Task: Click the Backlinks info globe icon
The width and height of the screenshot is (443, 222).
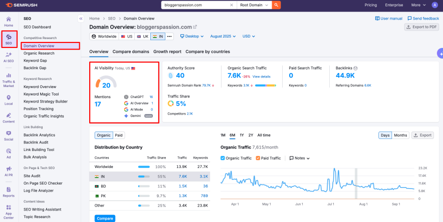Action: click(355, 68)
